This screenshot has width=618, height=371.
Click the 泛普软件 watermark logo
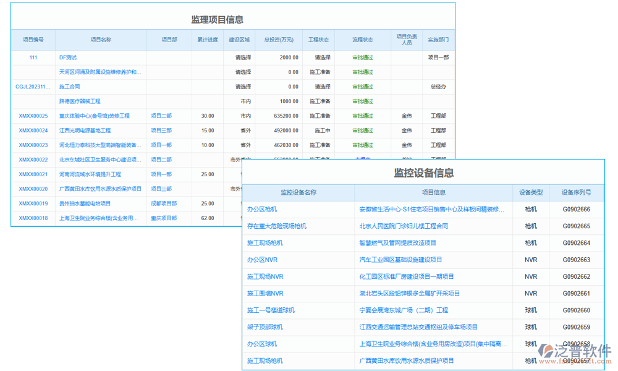pos(575,351)
